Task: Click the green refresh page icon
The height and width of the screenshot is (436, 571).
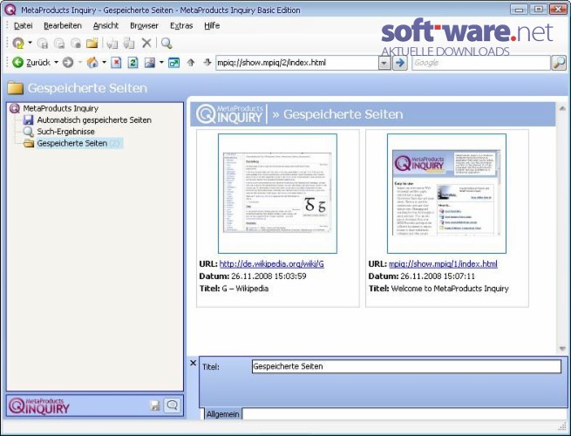Action: point(133,63)
